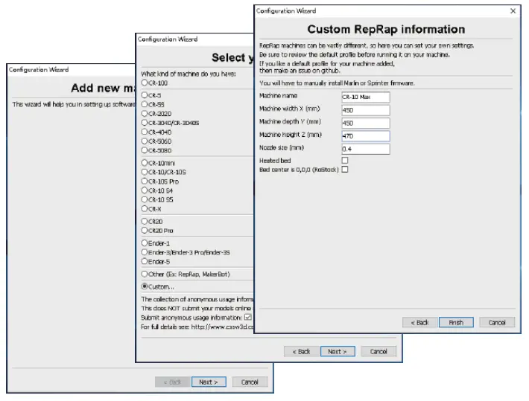Click the 'For full details see' URL text
Image resolution: width=529 pixels, height=401 pixels.
[x=197, y=327]
